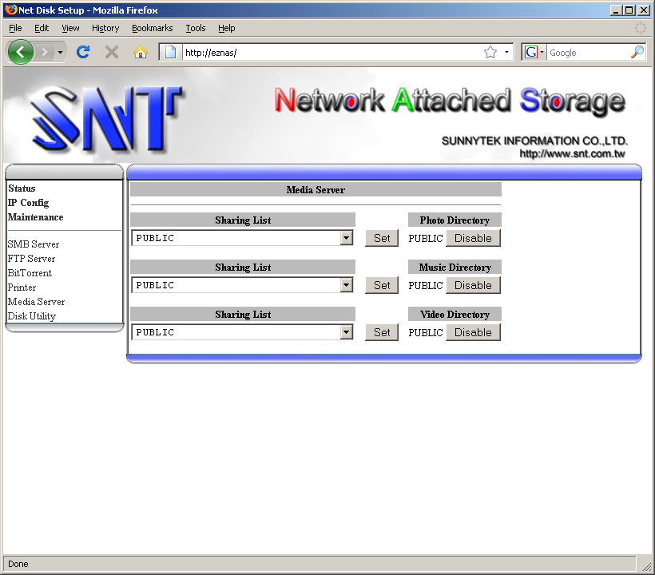Screen dimensions: 655x575
Task: Click Set for the Video Directory
Action: point(382,332)
